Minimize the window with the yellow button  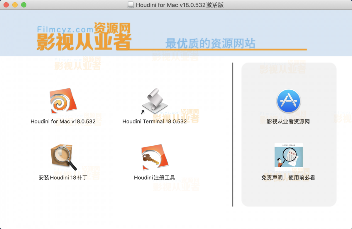click(x=15, y=5)
